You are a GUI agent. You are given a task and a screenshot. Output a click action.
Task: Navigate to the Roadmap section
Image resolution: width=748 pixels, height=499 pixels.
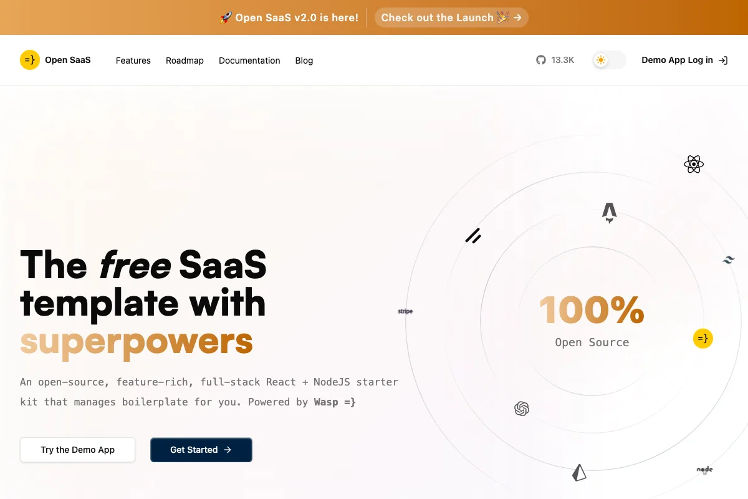click(x=185, y=61)
